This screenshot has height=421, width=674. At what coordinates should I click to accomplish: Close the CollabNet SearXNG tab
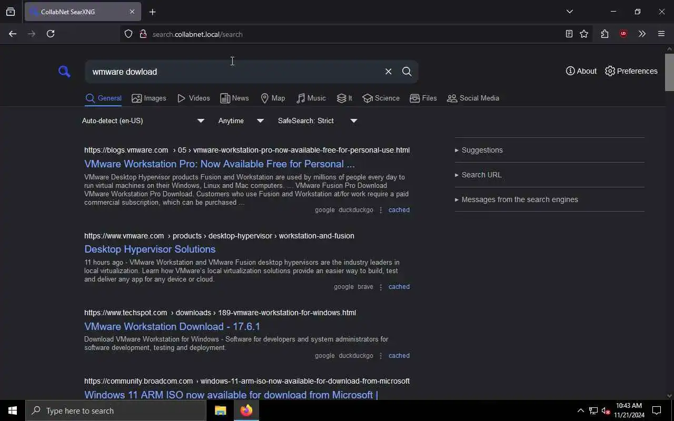tap(132, 12)
